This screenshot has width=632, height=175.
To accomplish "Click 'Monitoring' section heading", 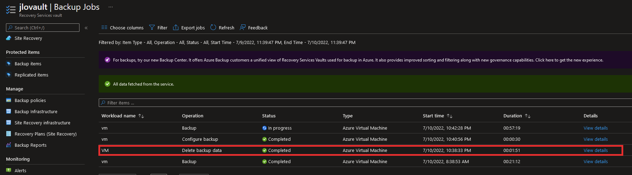I will [18, 159].
